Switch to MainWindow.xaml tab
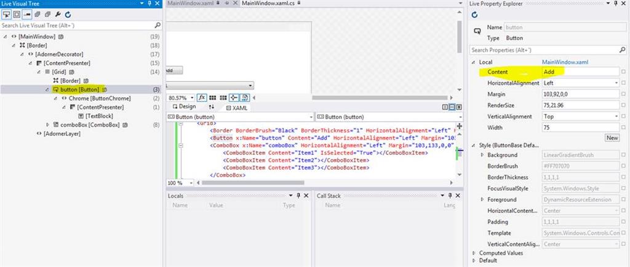The width and height of the screenshot is (630, 267). [x=191, y=3]
